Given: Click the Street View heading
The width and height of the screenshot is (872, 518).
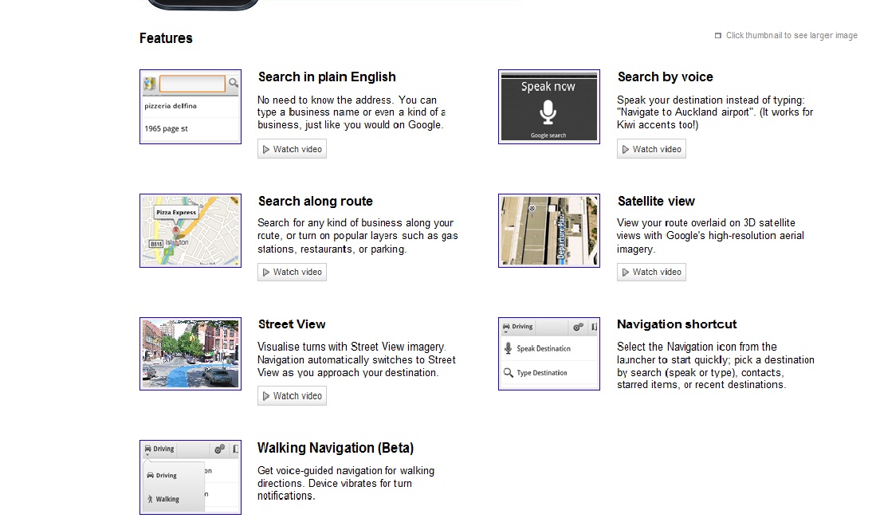Looking at the screenshot, I should point(292,324).
